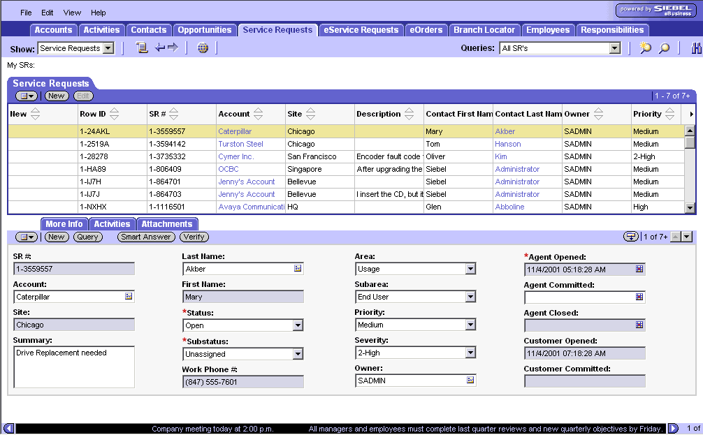Start a new query with the sparkle magnifier icon
Viewport: 703px width, 435px height.
(x=645, y=47)
